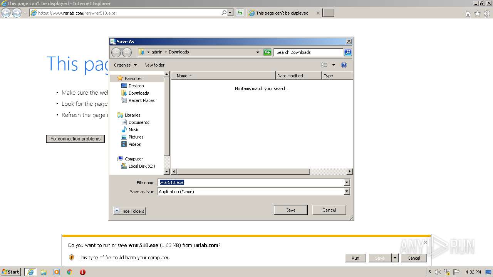Open Local Disk (C:) in navigation pane

tap(142, 166)
